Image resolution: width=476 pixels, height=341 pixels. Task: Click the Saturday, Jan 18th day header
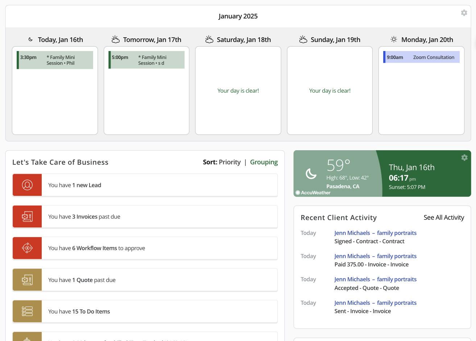pos(244,40)
